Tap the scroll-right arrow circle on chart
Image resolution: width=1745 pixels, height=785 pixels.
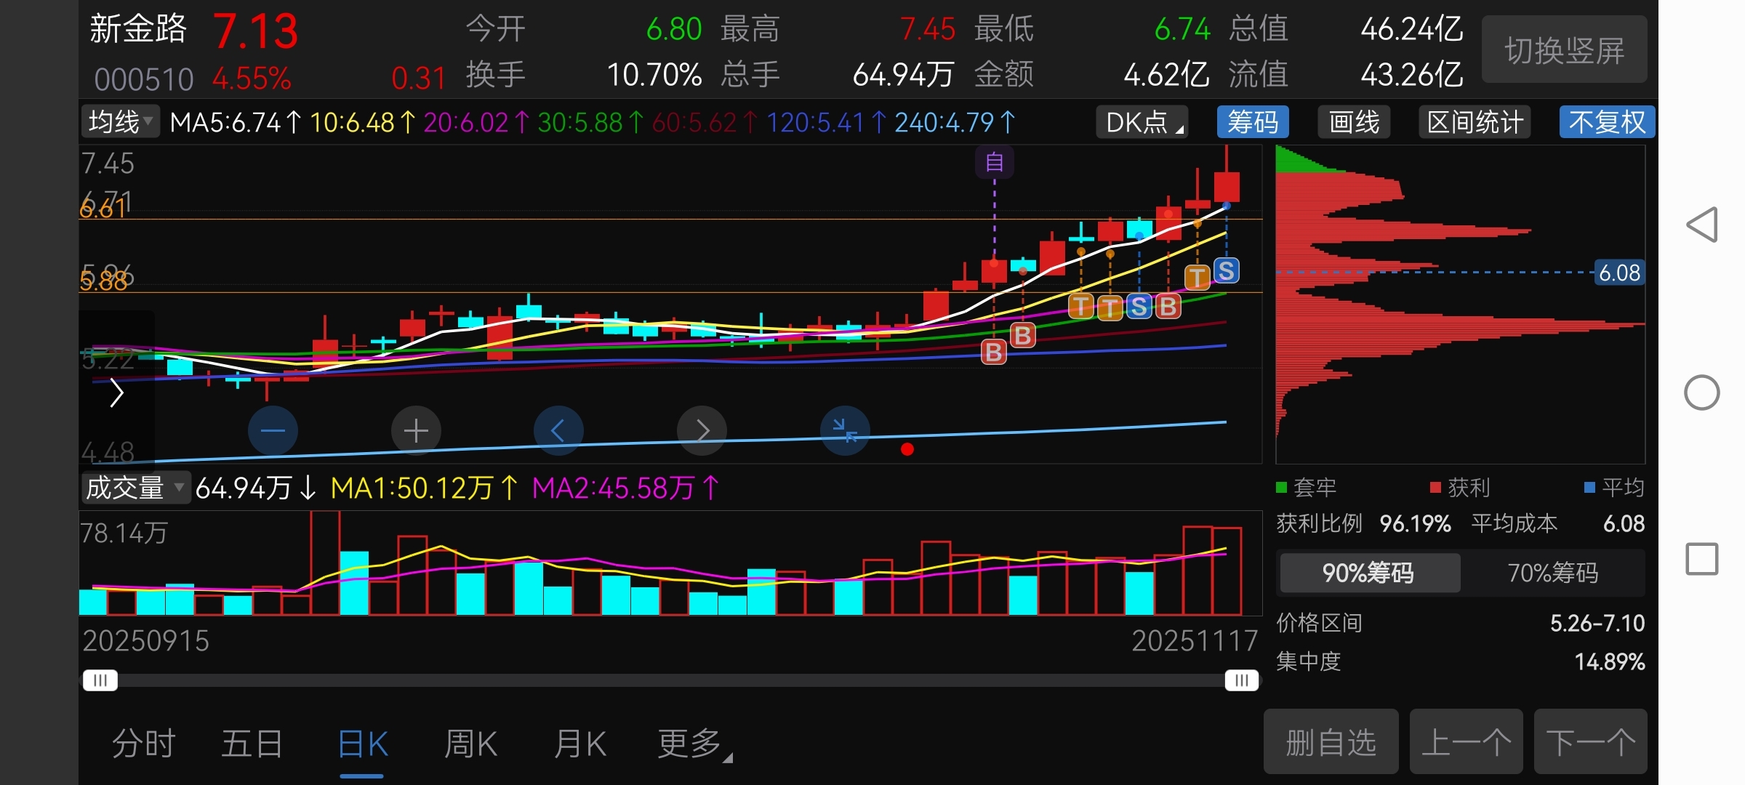702,431
